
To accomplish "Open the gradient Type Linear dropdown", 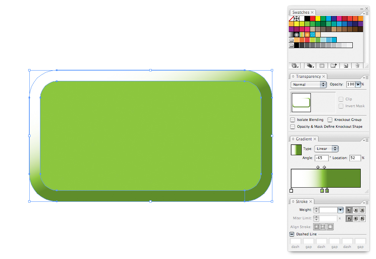I will [x=326, y=149].
